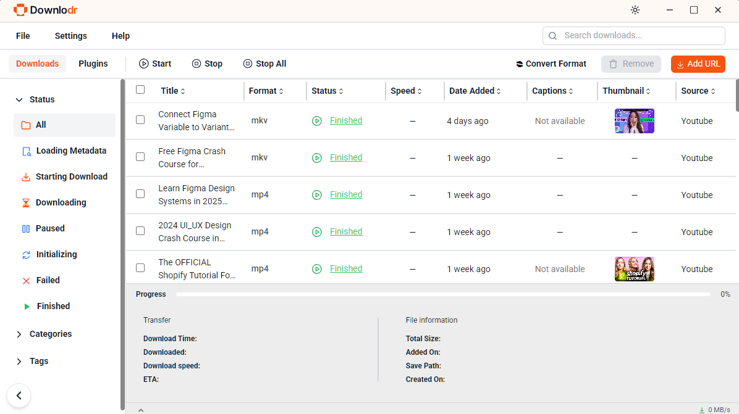Toggle the light/dark theme sun icon
The height and width of the screenshot is (414, 739).
tap(635, 10)
